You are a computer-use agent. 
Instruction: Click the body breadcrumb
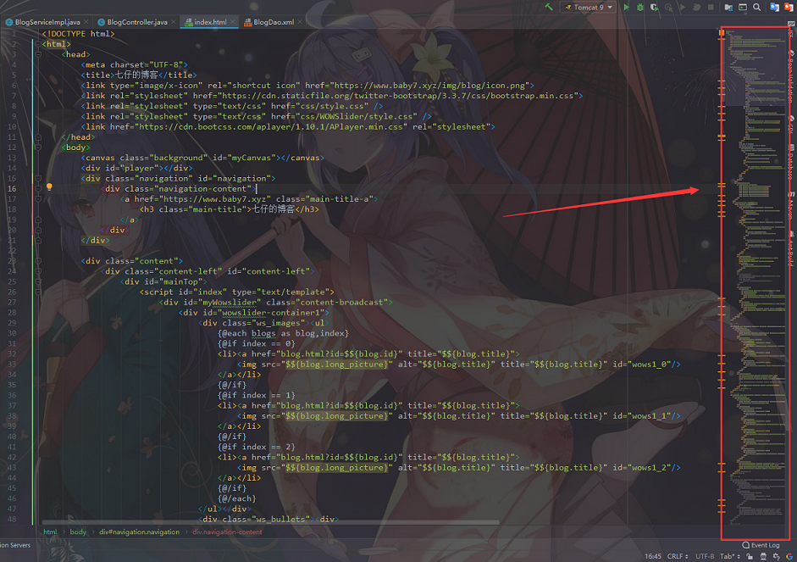(x=78, y=532)
